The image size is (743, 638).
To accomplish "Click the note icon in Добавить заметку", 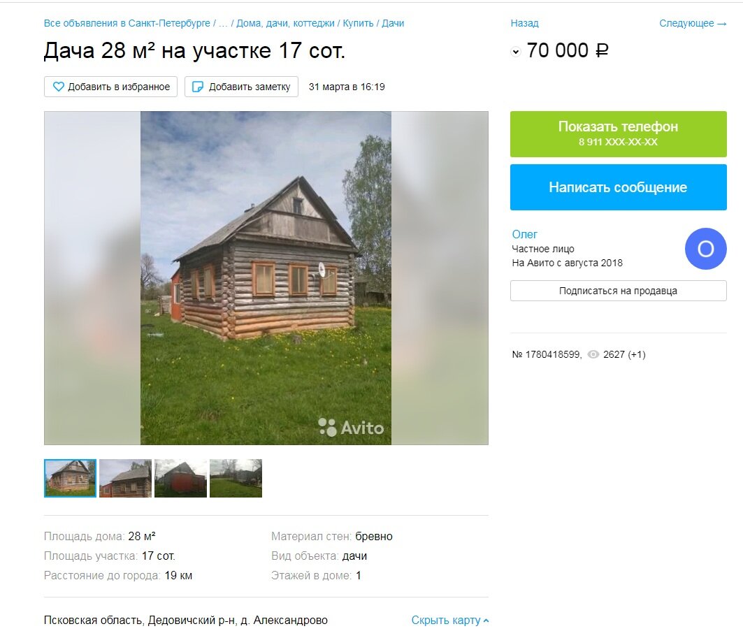I will pyautogui.click(x=198, y=87).
